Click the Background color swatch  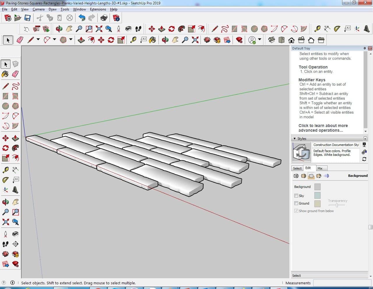317,187
